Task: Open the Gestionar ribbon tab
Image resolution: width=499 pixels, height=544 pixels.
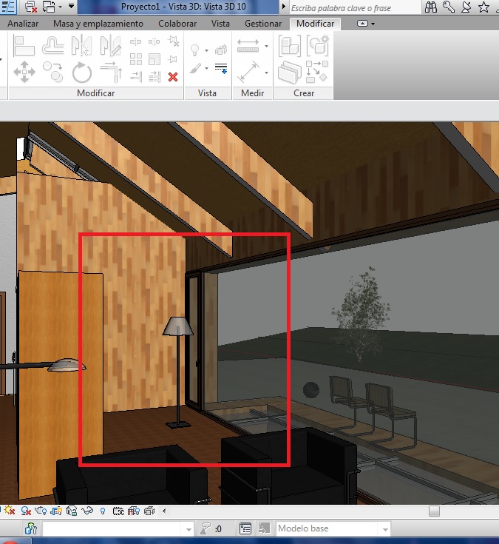Action: pos(263,24)
